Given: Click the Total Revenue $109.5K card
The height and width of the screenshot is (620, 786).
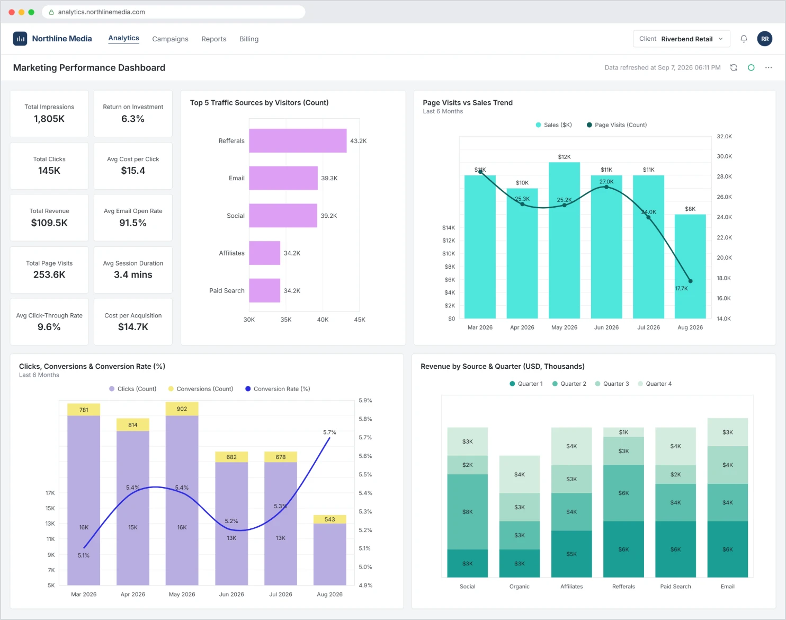Looking at the screenshot, I should click(49, 218).
